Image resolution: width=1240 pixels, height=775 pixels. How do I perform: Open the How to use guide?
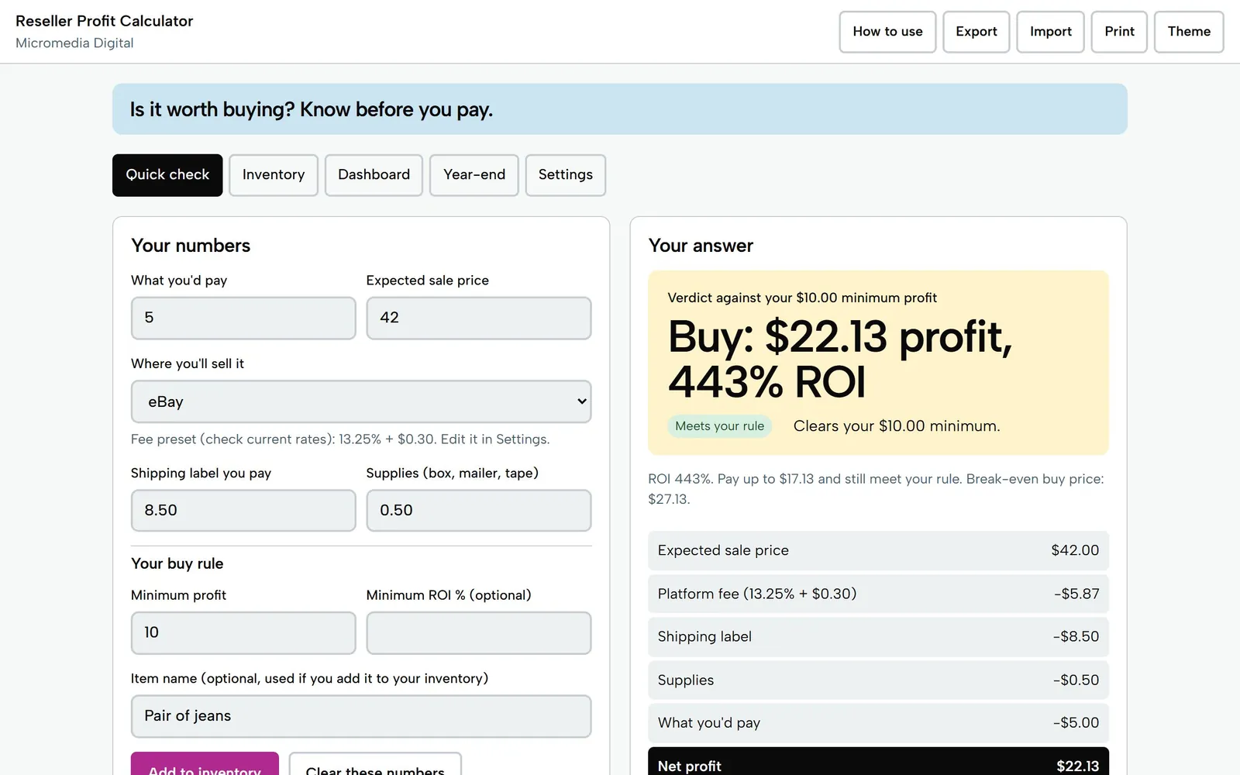click(887, 32)
